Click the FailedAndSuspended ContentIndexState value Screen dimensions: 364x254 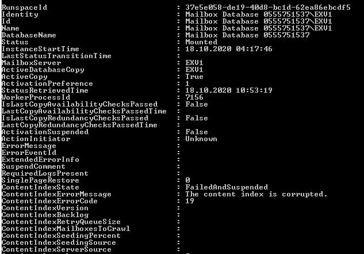click(x=227, y=187)
